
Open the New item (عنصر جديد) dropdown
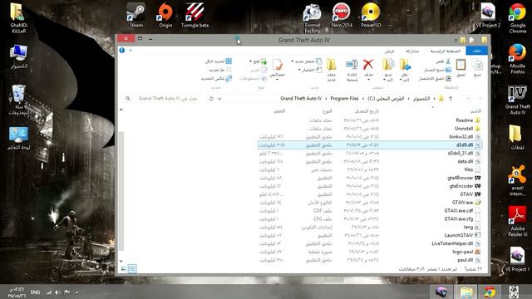(x=307, y=61)
